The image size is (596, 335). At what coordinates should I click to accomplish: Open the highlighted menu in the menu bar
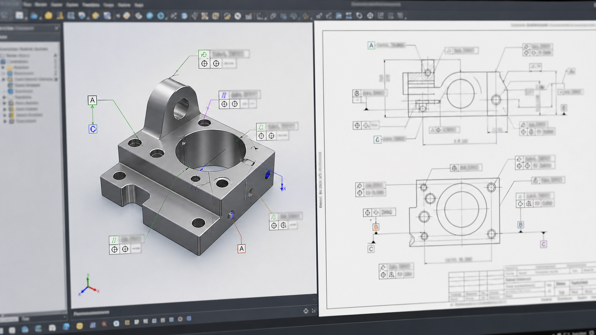10,4
